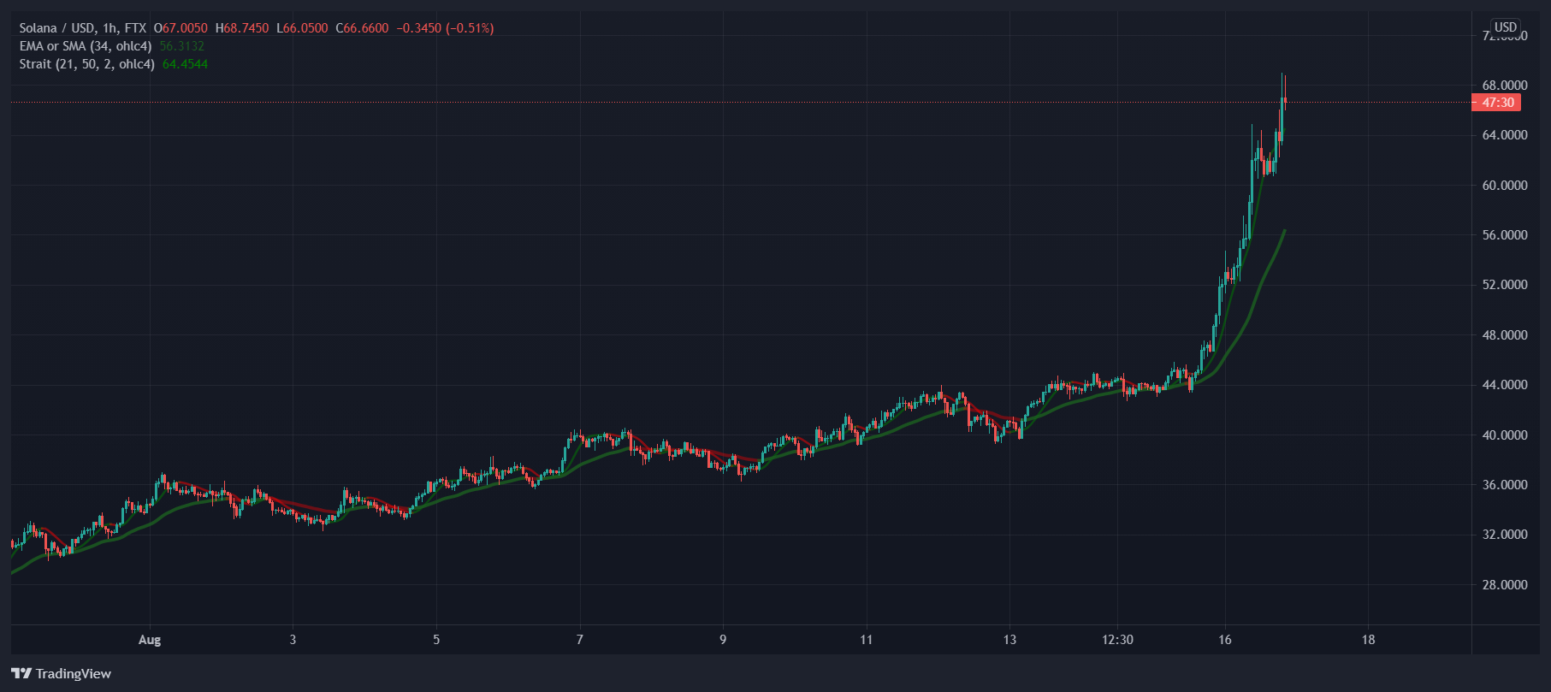This screenshot has height=692, width=1551.
Task: Click the 7 date on time axis
Action: [x=580, y=640]
